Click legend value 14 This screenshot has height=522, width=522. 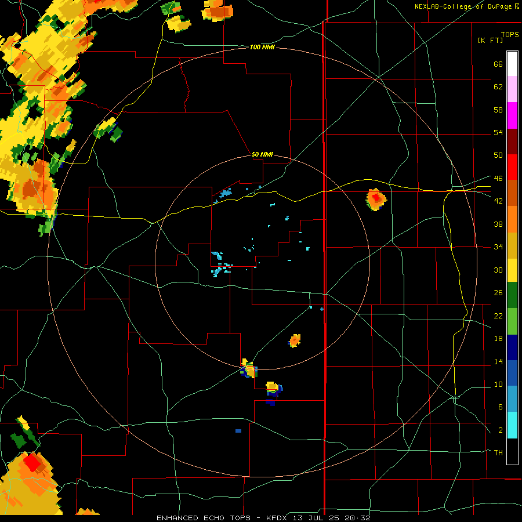tap(498, 361)
